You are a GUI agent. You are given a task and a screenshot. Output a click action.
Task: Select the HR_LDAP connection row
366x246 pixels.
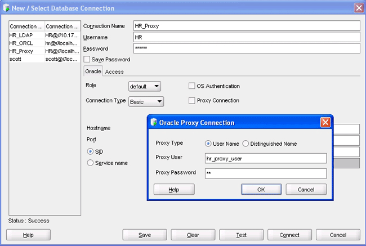pyautogui.click(x=44, y=35)
